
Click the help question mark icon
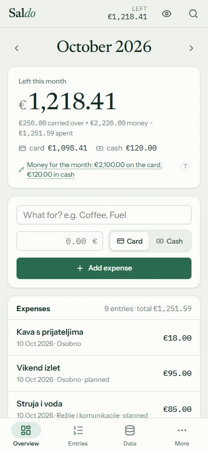[185, 167]
